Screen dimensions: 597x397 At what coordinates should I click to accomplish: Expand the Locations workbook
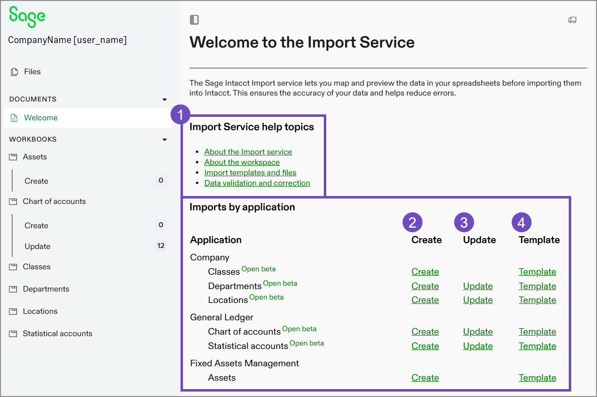(40, 311)
